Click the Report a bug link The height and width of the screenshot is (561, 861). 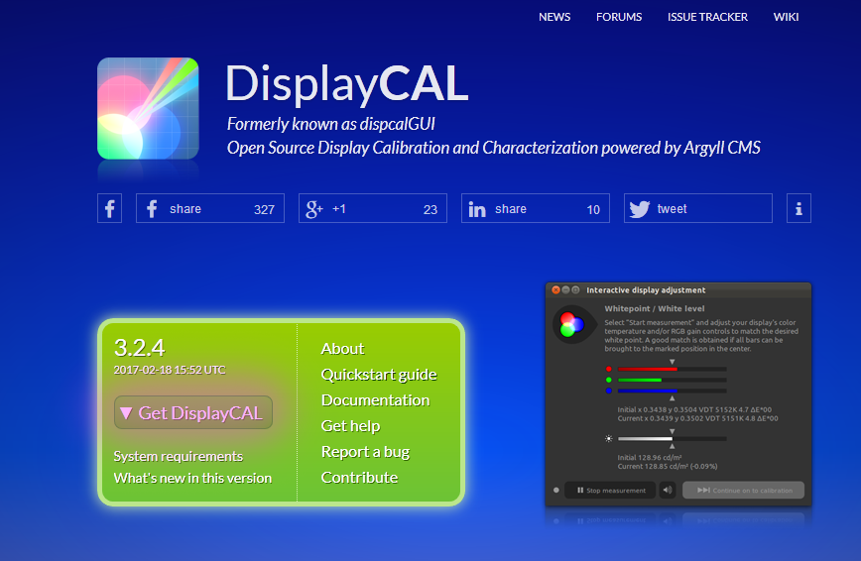click(x=365, y=452)
